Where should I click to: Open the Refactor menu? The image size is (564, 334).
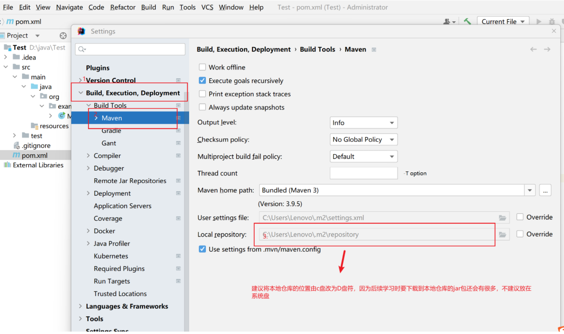coord(124,7)
